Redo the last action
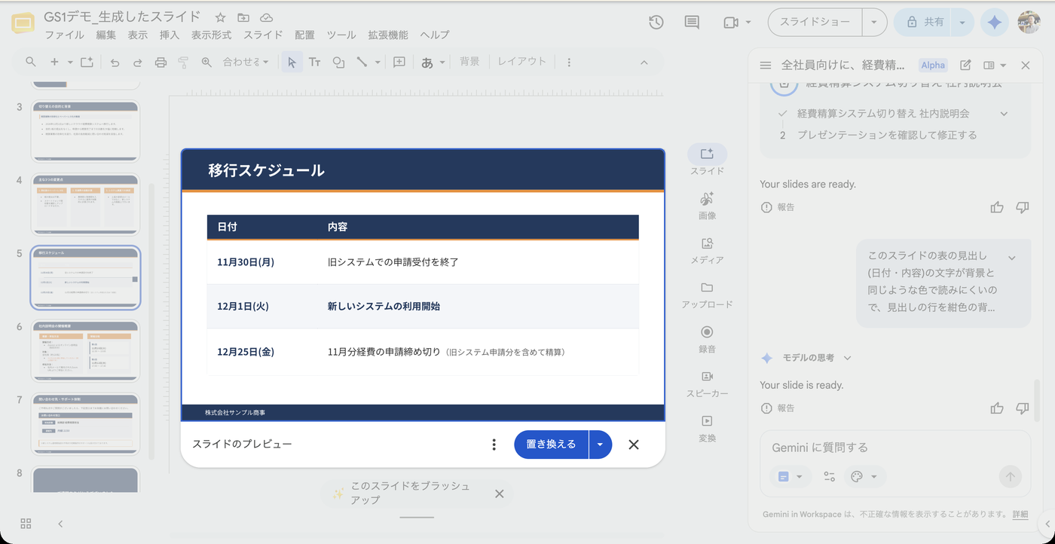Image resolution: width=1055 pixels, height=544 pixels. [137, 63]
